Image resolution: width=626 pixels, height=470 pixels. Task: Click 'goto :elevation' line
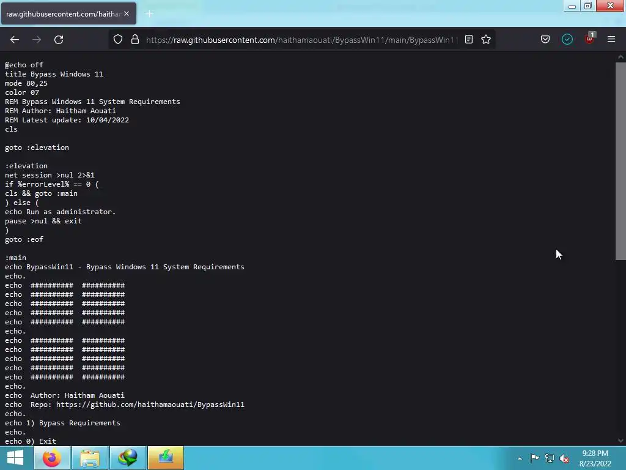pyautogui.click(x=37, y=147)
